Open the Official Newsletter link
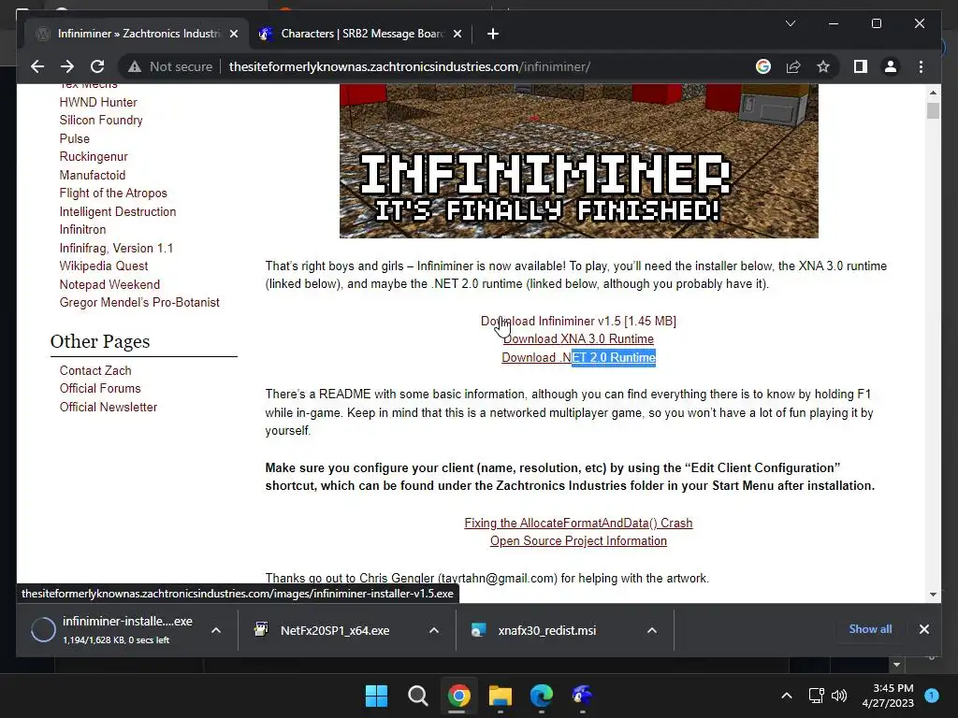The image size is (958, 718). pyautogui.click(x=109, y=407)
